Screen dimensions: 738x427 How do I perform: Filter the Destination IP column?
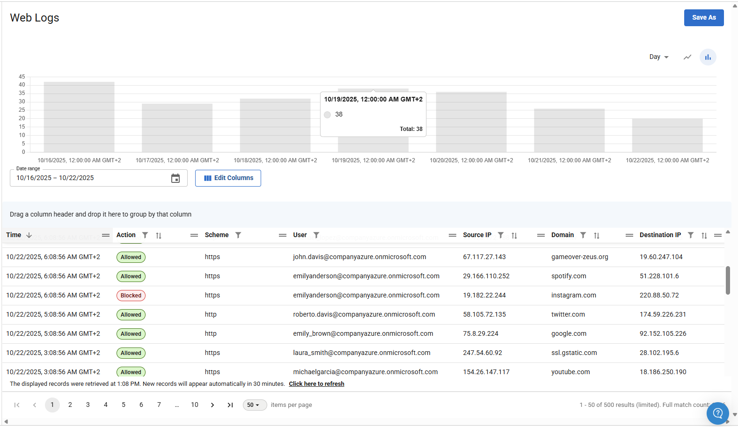point(691,235)
